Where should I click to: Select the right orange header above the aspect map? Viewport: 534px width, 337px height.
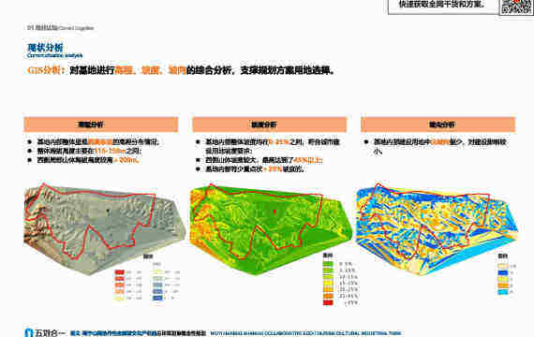point(438,125)
